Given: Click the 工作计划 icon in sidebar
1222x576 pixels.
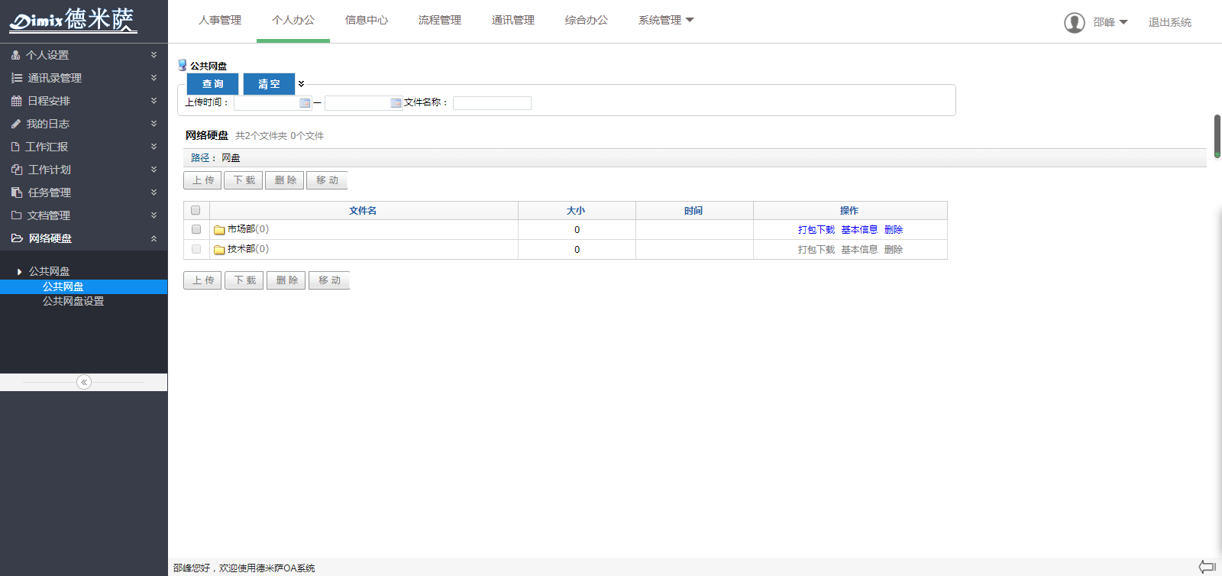Looking at the screenshot, I should click(x=17, y=170).
